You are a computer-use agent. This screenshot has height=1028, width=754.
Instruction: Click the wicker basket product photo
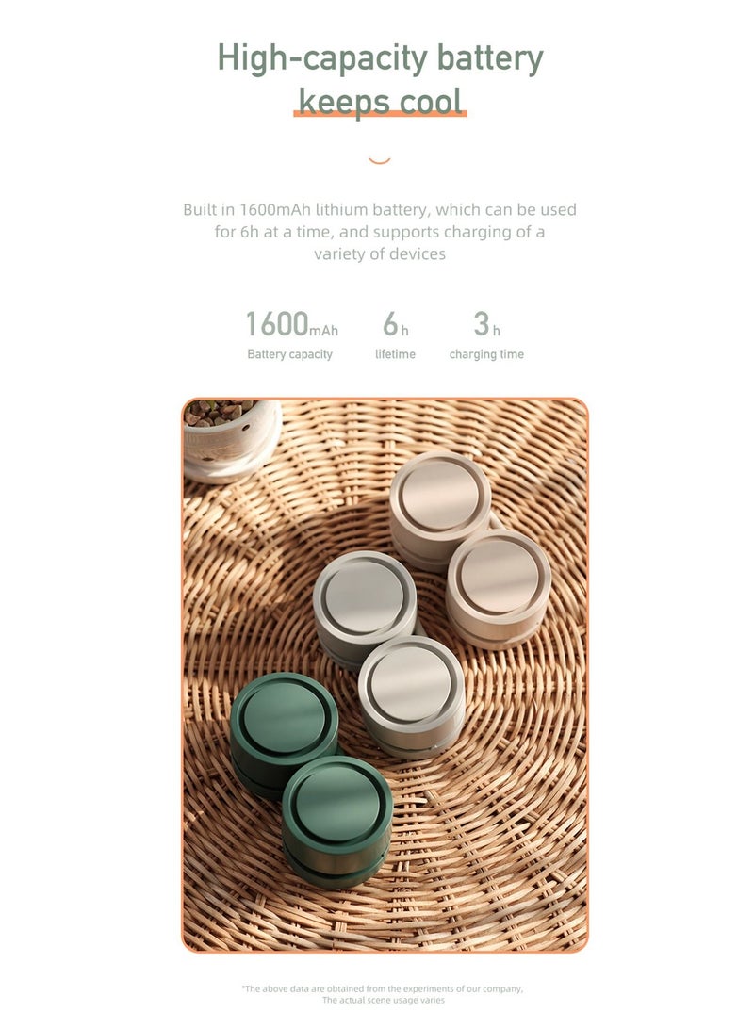[385, 675]
